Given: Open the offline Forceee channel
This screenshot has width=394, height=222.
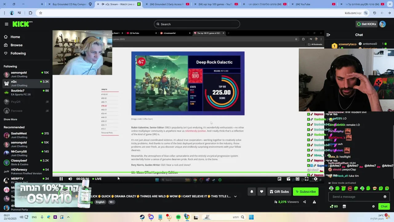Looking at the screenshot, I should click(x=26, y=111).
